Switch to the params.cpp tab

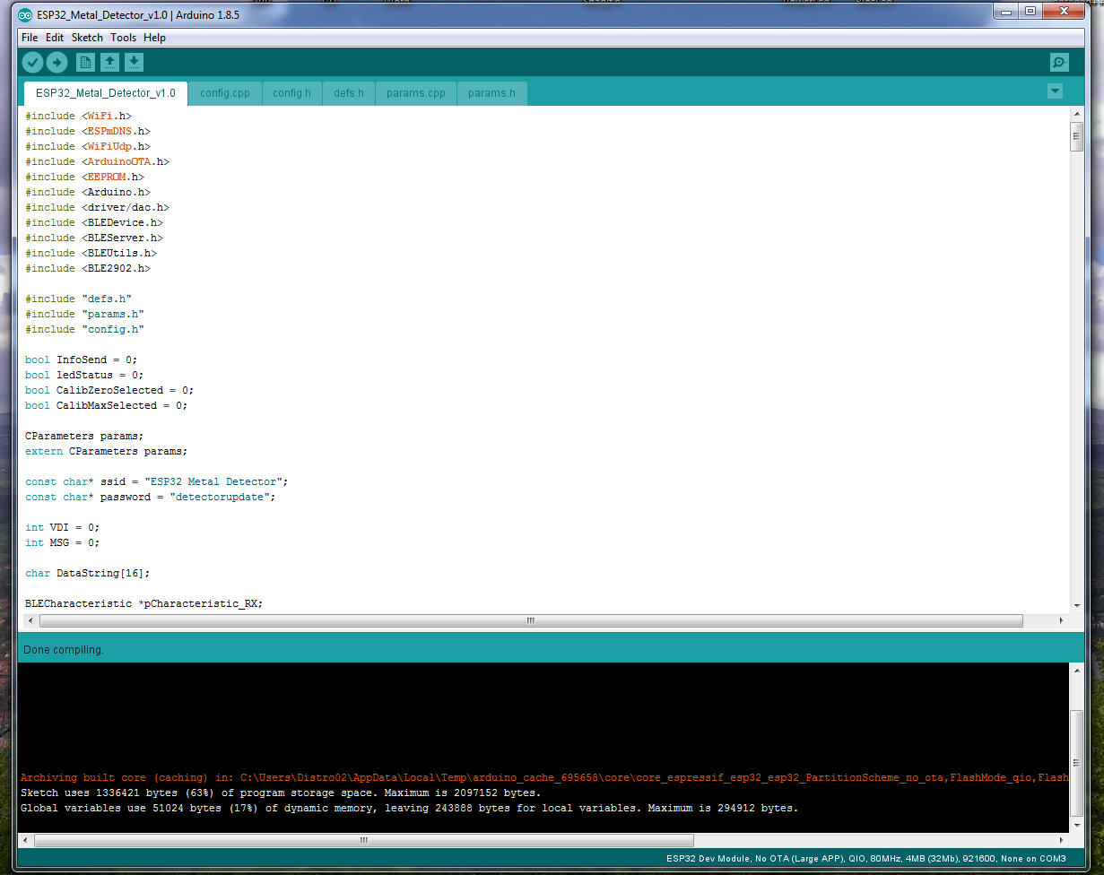(x=416, y=93)
